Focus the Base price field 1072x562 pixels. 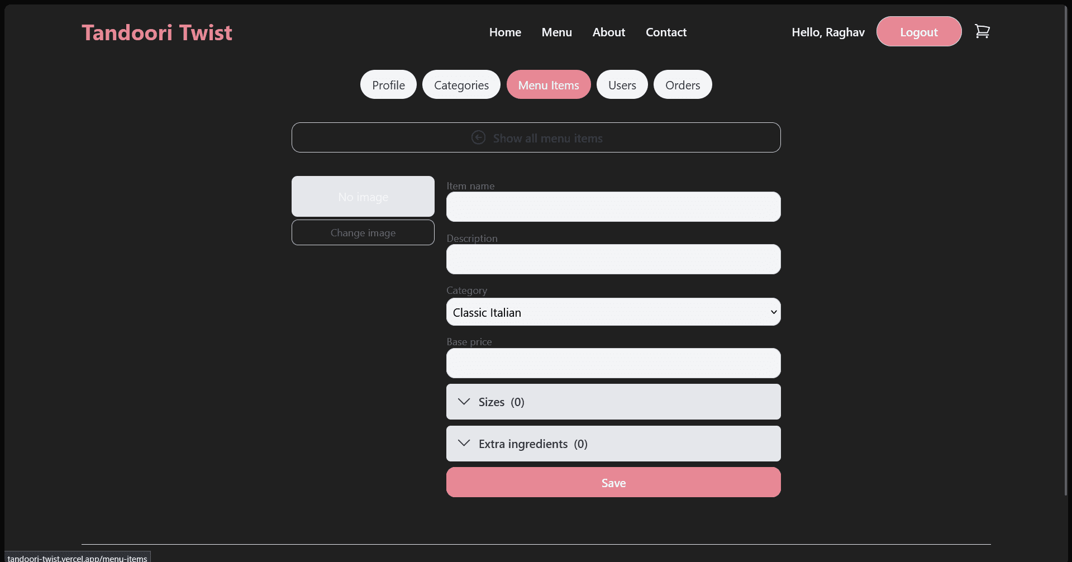click(613, 364)
